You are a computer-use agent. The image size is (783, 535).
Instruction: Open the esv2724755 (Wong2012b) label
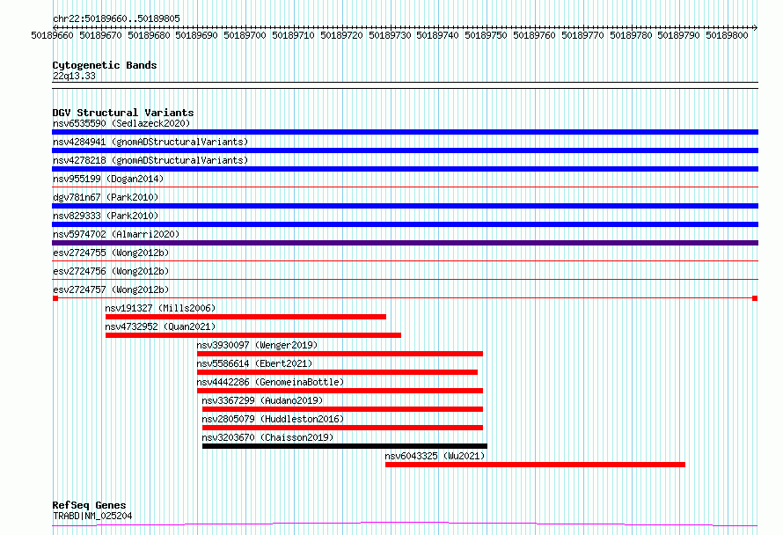111,253
